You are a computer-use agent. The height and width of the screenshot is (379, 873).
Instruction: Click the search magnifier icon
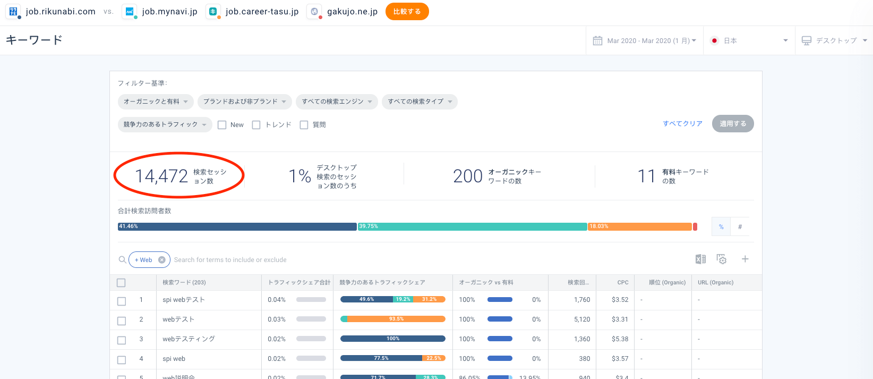coord(122,260)
